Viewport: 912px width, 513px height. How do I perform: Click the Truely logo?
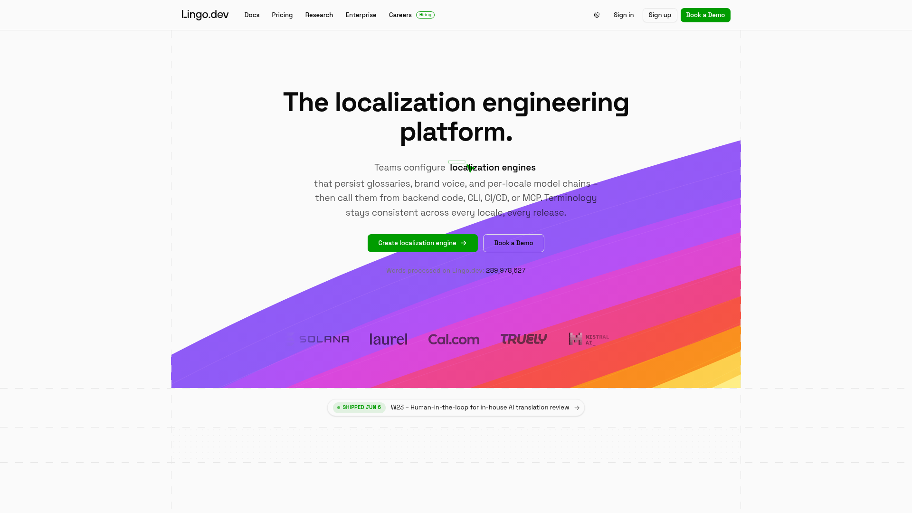click(x=524, y=339)
